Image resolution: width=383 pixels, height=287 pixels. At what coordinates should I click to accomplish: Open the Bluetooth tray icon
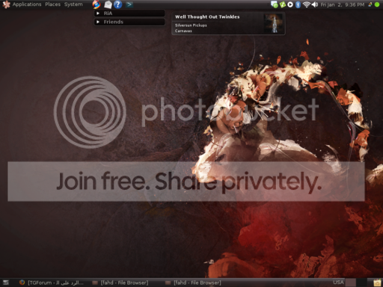[x=298, y=4]
